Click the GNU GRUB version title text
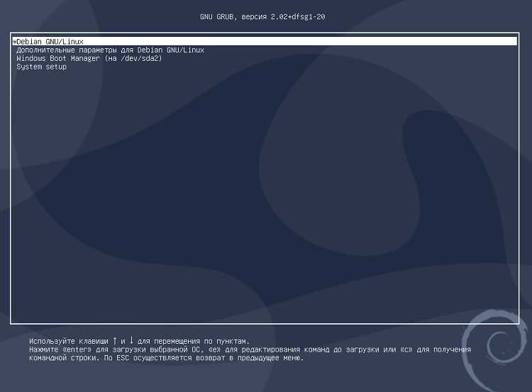This screenshot has height=392, width=532. click(x=262, y=16)
